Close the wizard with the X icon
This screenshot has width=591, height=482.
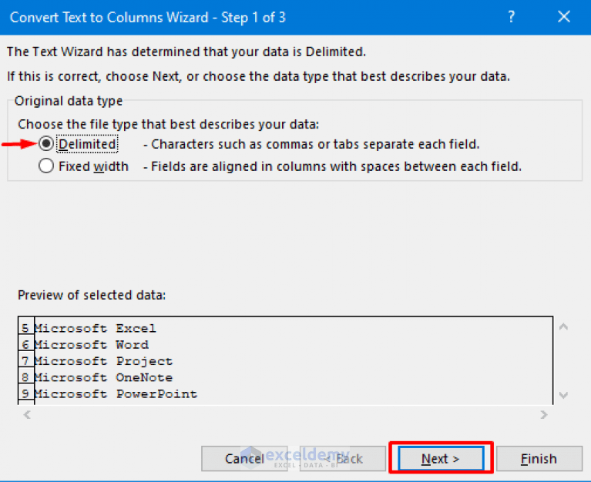(x=564, y=17)
